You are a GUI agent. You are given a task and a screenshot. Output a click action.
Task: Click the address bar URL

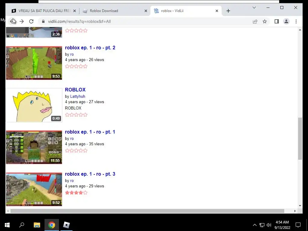pos(79,21)
